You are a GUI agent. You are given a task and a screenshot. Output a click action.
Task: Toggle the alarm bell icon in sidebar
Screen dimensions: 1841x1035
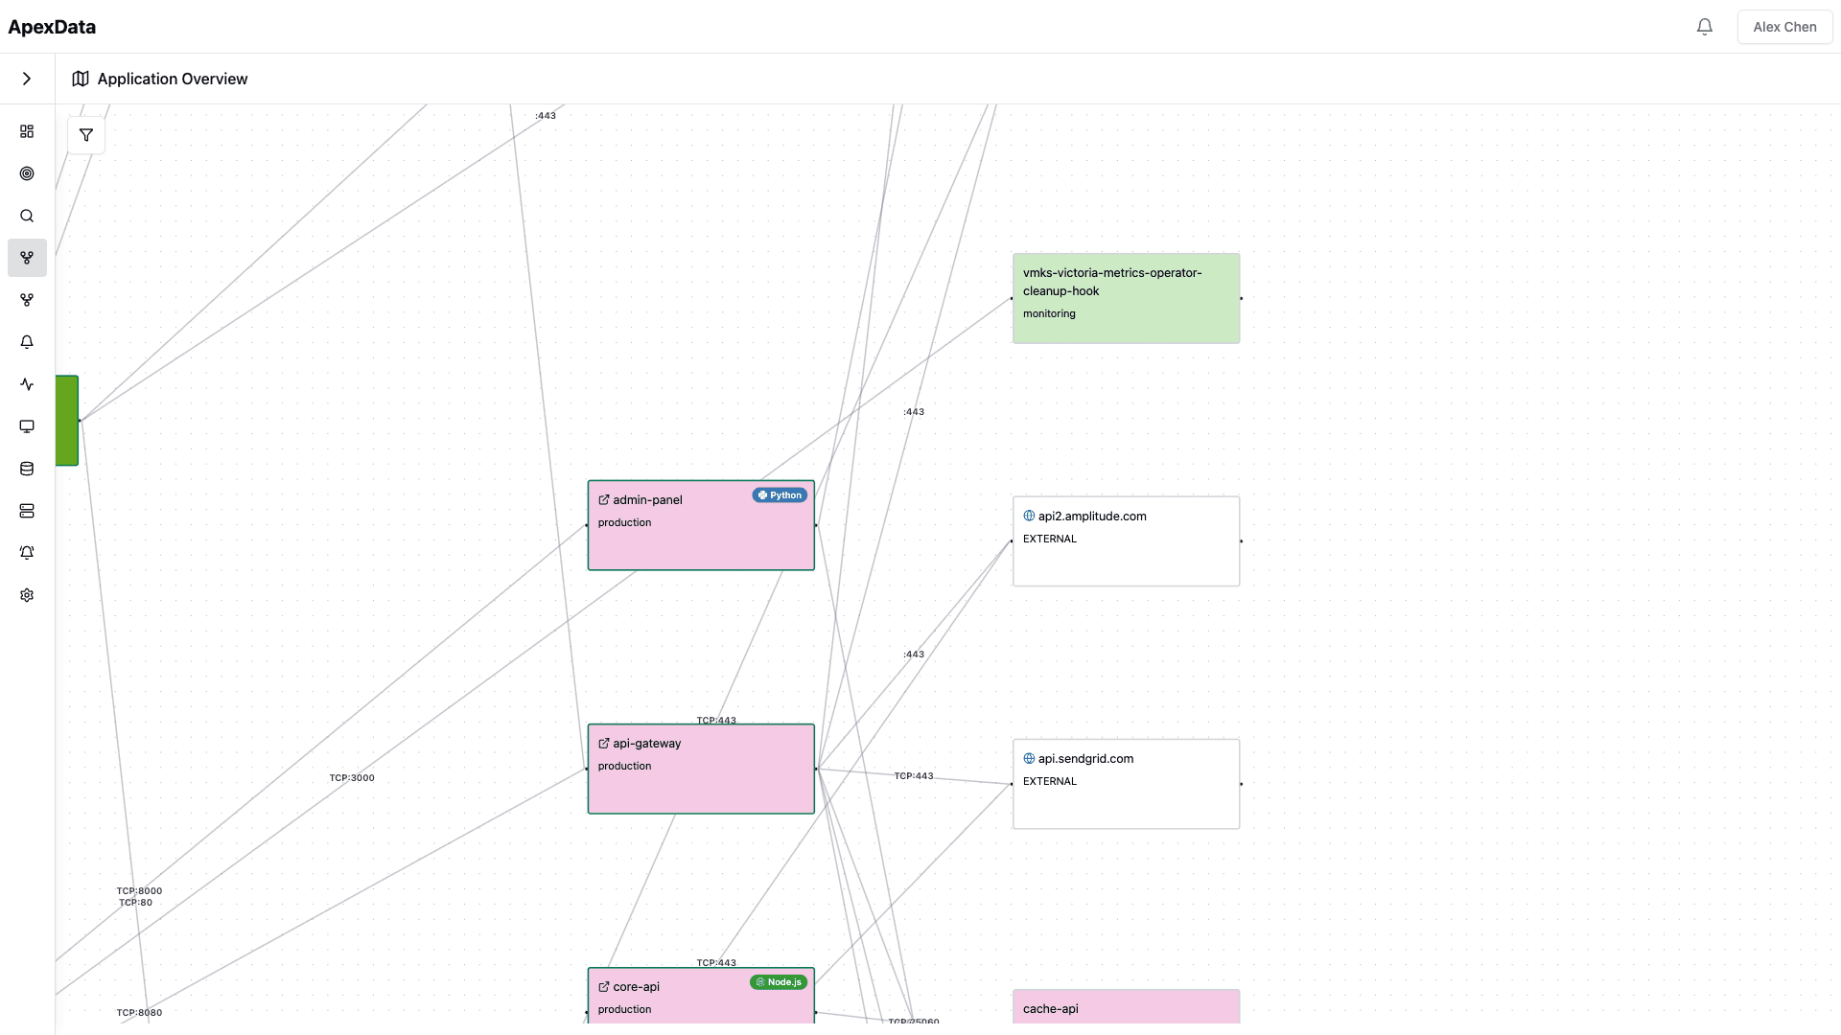(x=27, y=553)
